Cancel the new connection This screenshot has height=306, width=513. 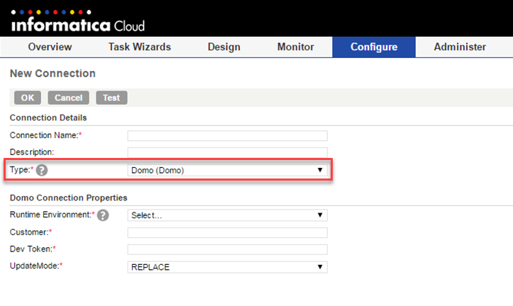[68, 98]
